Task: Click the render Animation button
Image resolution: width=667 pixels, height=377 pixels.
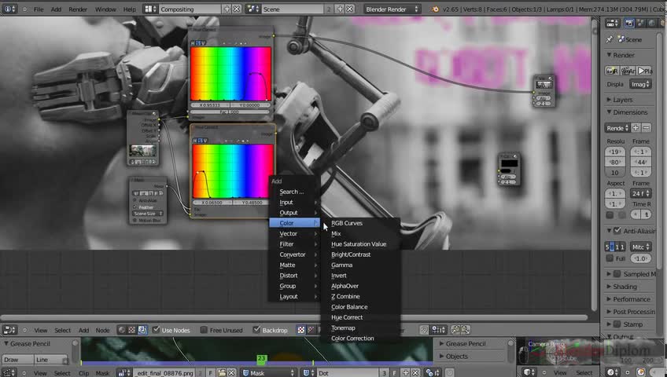Action: pyautogui.click(x=628, y=71)
